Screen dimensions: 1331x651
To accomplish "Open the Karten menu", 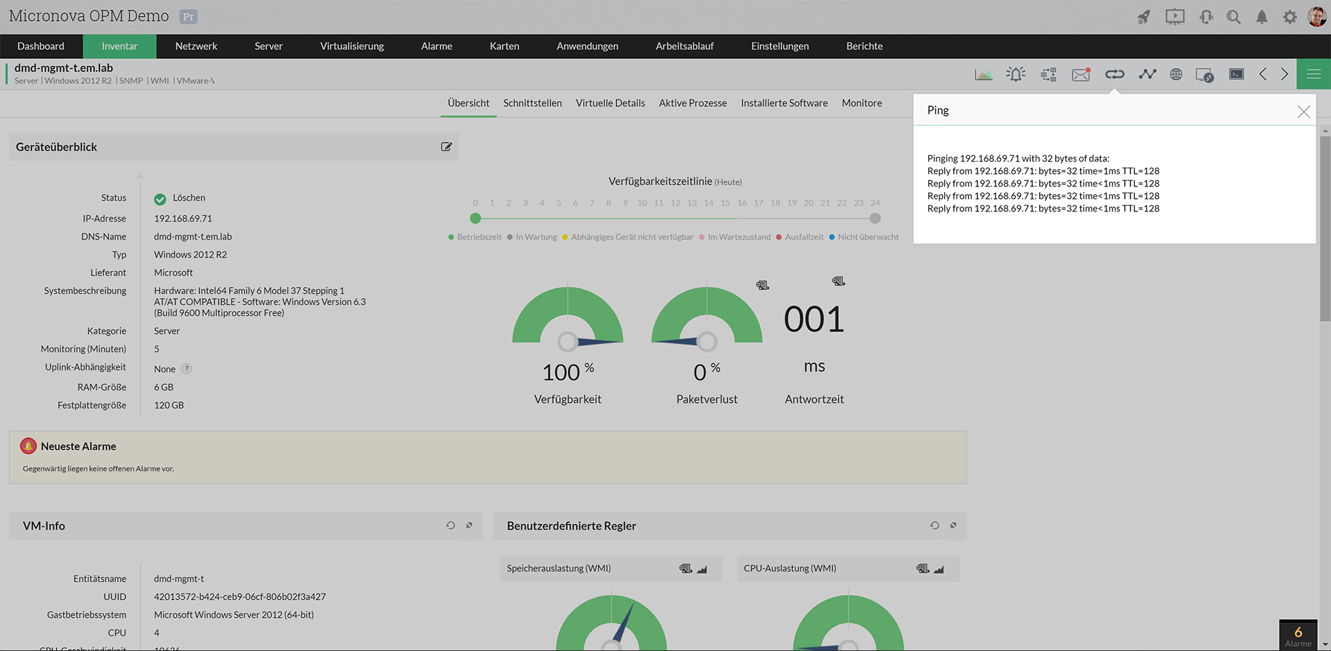I will tap(505, 46).
